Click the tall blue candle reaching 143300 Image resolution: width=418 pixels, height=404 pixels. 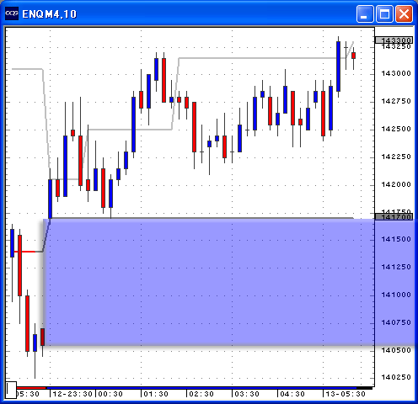tap(339, 66)
